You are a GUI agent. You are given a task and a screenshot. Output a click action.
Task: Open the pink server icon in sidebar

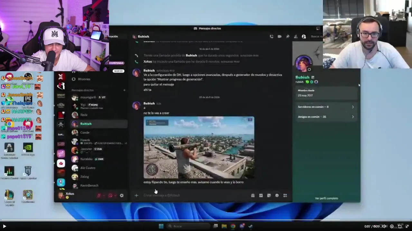click(x=61, y=154)
